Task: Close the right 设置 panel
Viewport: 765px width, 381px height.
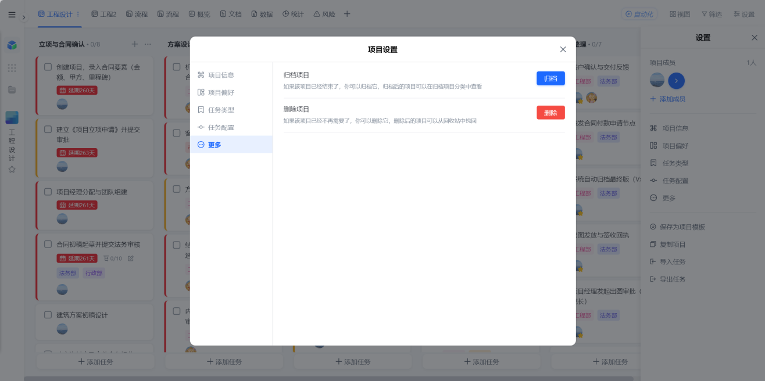Action: point(755,38)
